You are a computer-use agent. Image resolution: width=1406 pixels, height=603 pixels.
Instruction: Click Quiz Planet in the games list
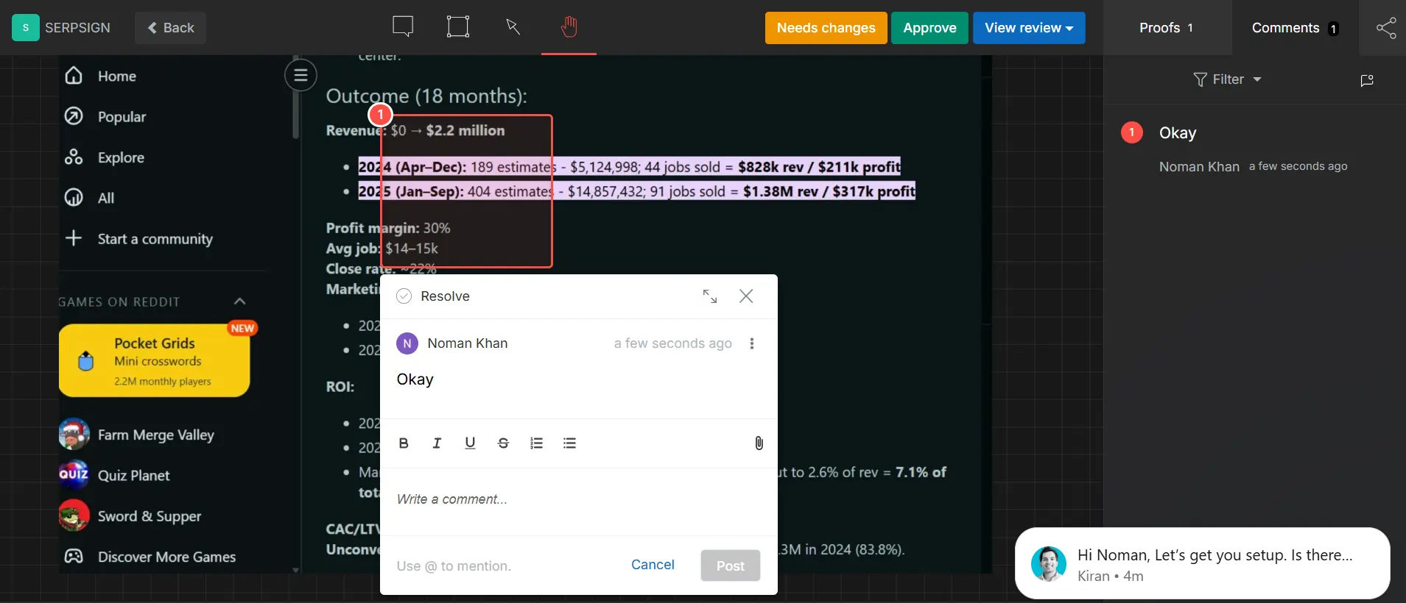[x=115, y=475]
